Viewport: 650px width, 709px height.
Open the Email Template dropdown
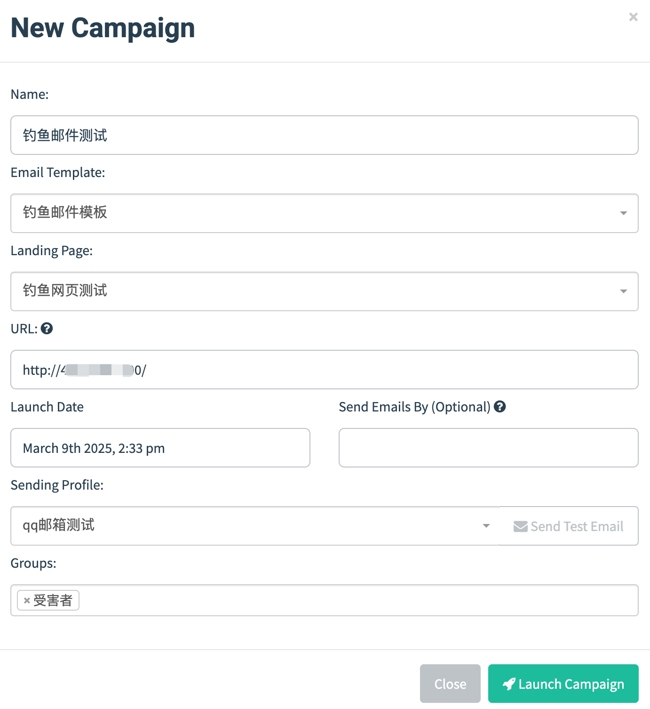(x=325, y=213)
